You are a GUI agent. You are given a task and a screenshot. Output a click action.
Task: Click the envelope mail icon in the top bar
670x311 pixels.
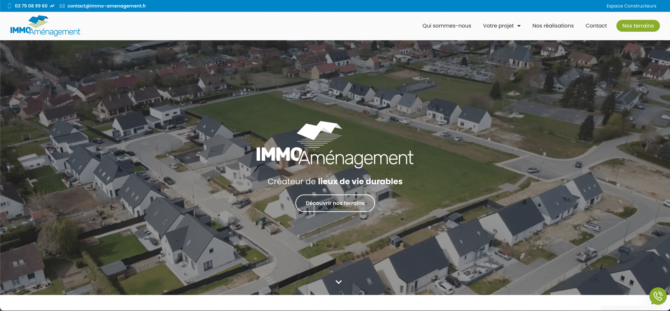pos(62,6)
